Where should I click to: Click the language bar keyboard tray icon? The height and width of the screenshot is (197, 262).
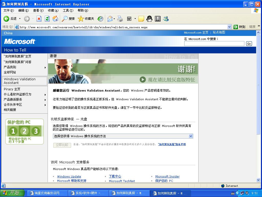[x=233, y=193]
